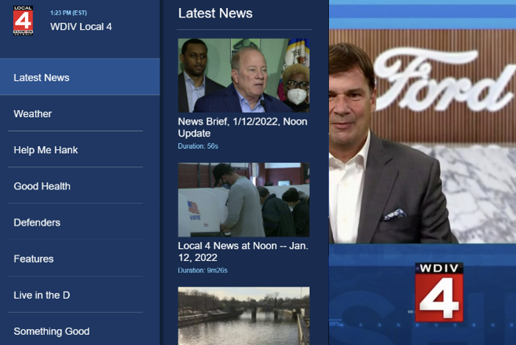Open News Brief, 1/12/2022, Noon Update title
The image size is (516, 345).
(243, 127)
